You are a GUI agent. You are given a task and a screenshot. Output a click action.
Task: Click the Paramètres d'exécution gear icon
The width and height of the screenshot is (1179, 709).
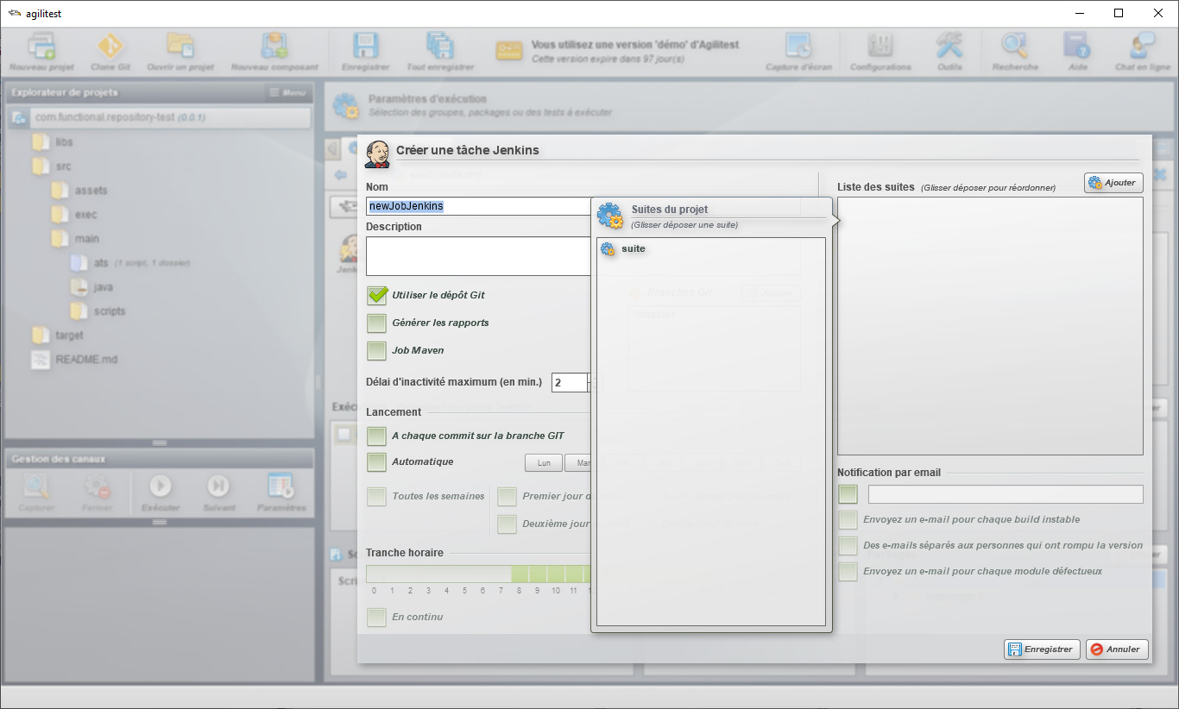pos(346,105)
